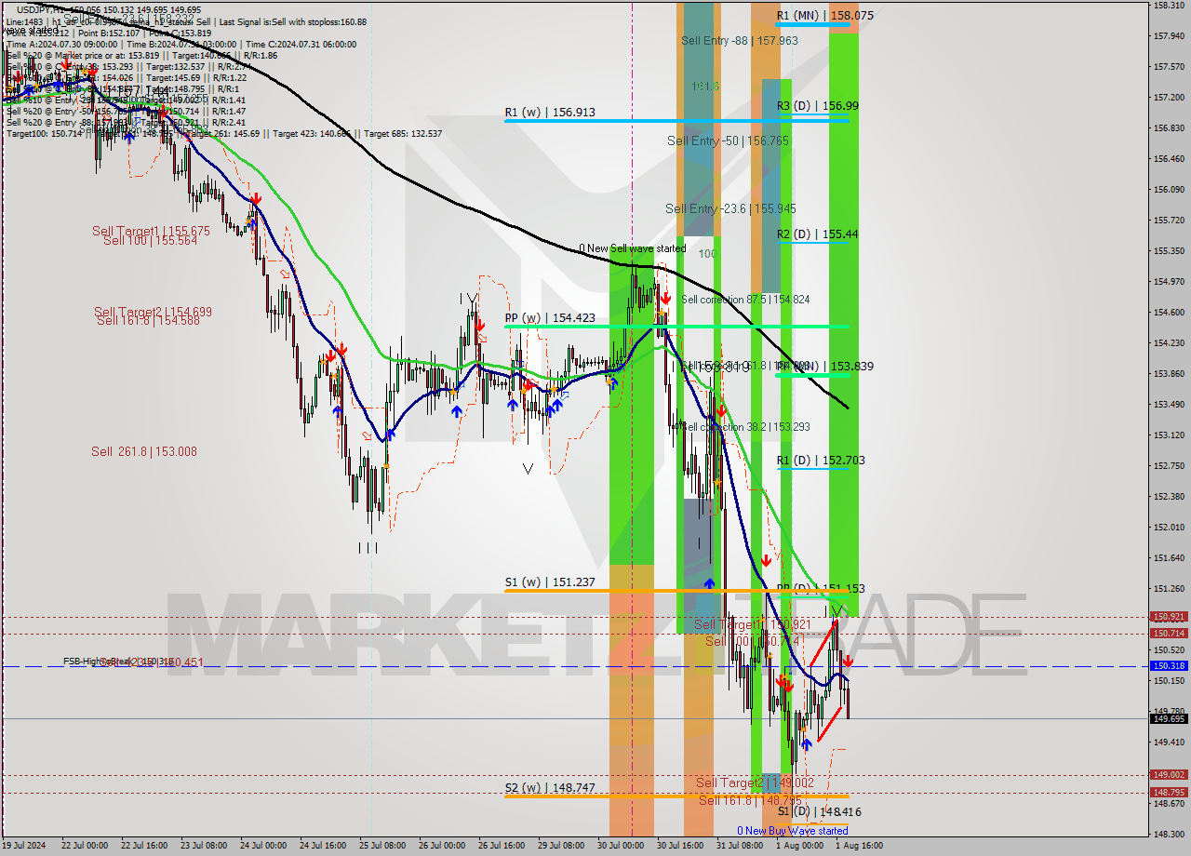Click the red 150.714 price tag on axis
Viewport: 1191px width, 856px height.
coord(1170,634)
